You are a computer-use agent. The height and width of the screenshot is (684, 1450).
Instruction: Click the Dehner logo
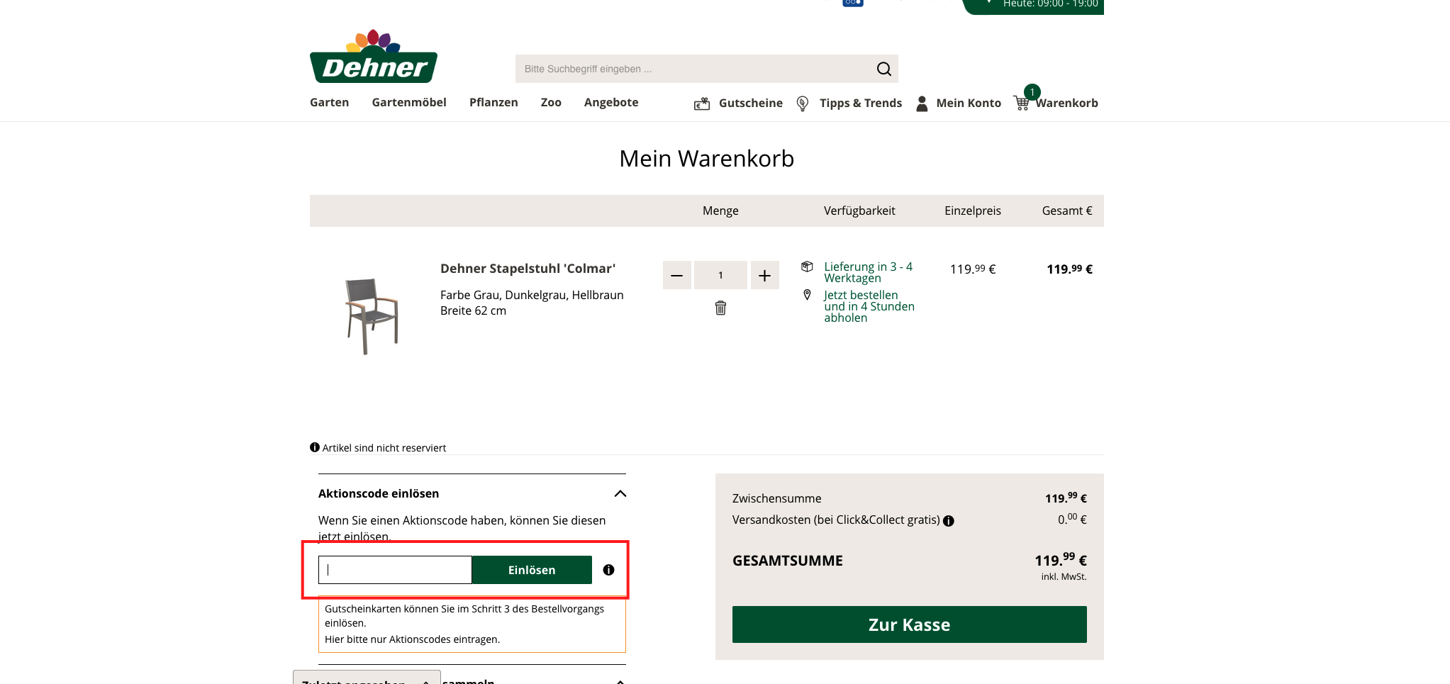pos(374,56)
